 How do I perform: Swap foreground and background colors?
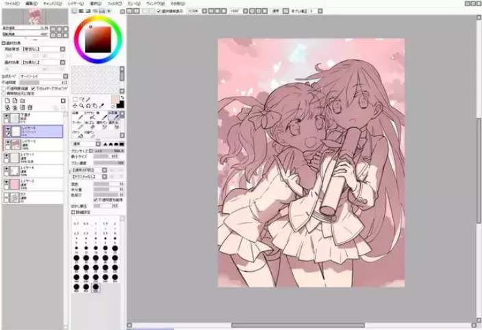[122, 98]
